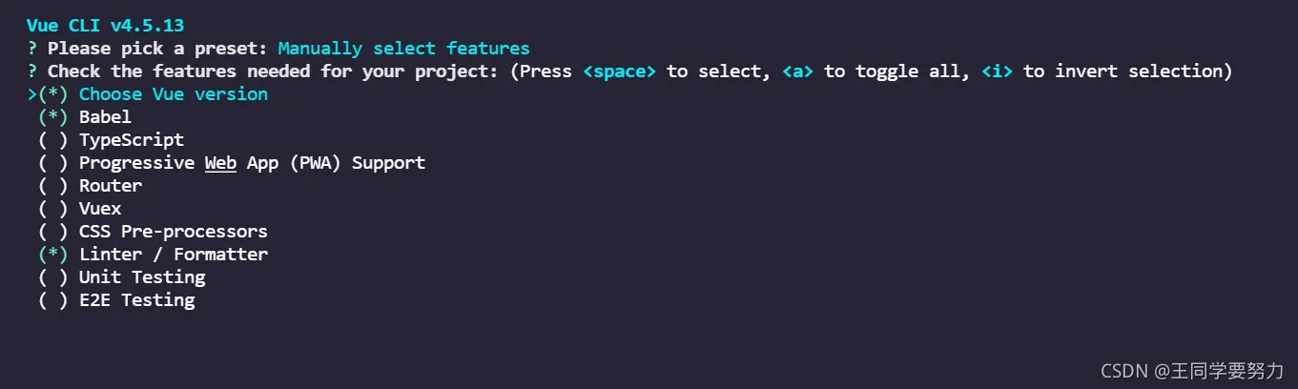Screen dimensions: 1298x389
Task: Click the Vue CLI v4.5.13 header
Action: tap(113, 25)
